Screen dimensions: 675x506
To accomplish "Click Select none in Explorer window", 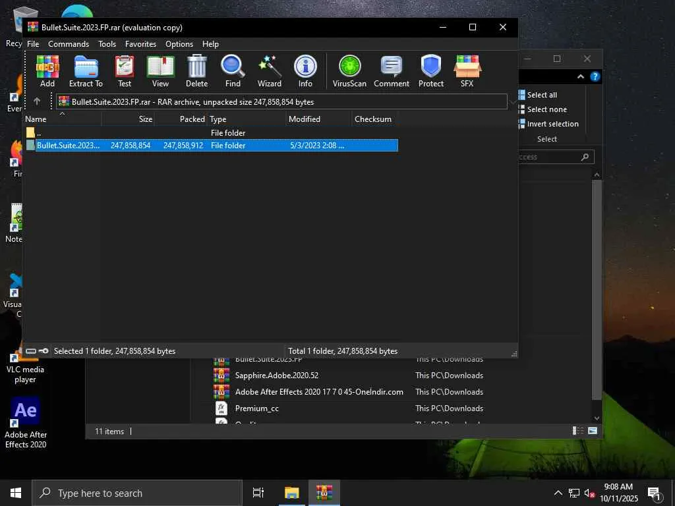I will (x=543, y=109).
